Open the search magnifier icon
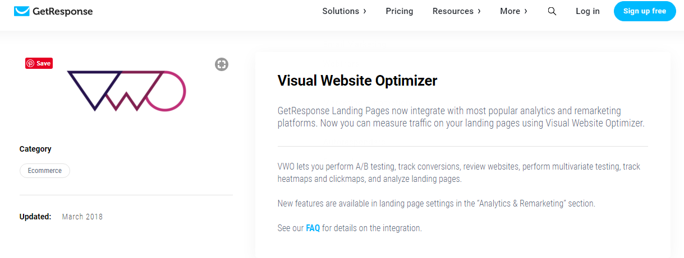684x258 pixels. 552,11
